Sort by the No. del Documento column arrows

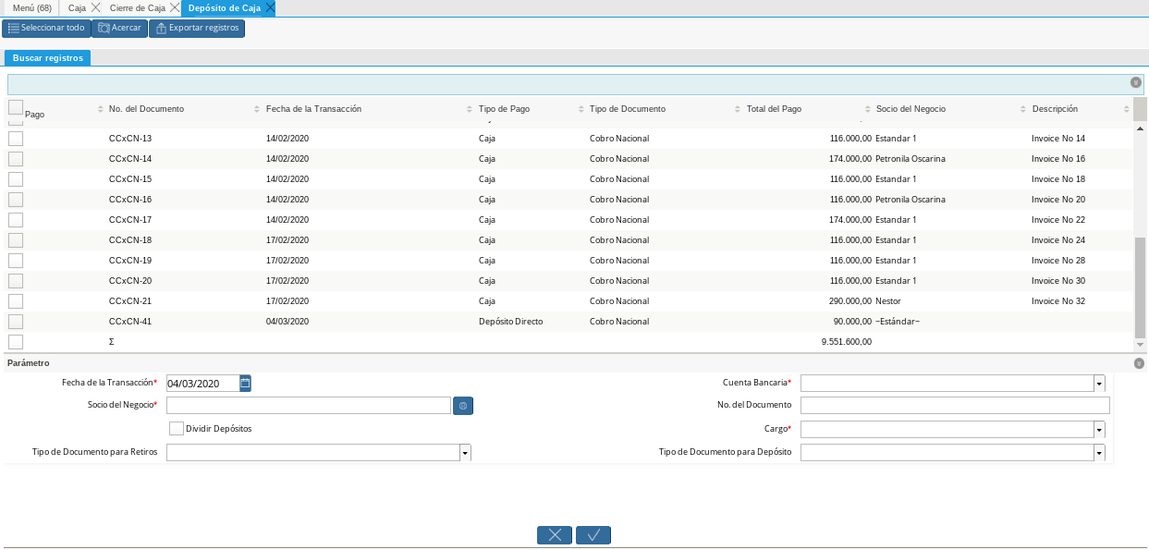tap(256, 109)
